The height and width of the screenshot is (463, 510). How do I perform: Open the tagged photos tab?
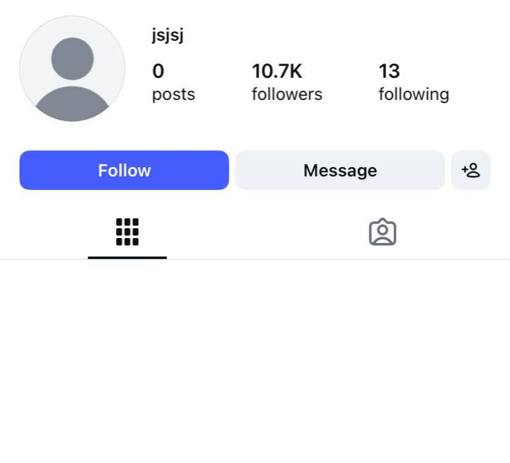click(382, 232)
